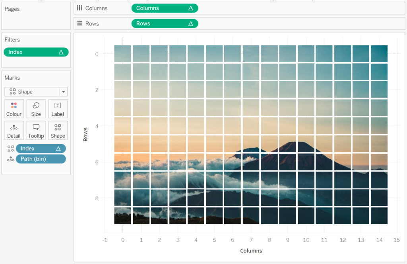Screen dimensions: 407x264
Task: Click the delta icon on Columns pill
Action: tap(191, 8)
